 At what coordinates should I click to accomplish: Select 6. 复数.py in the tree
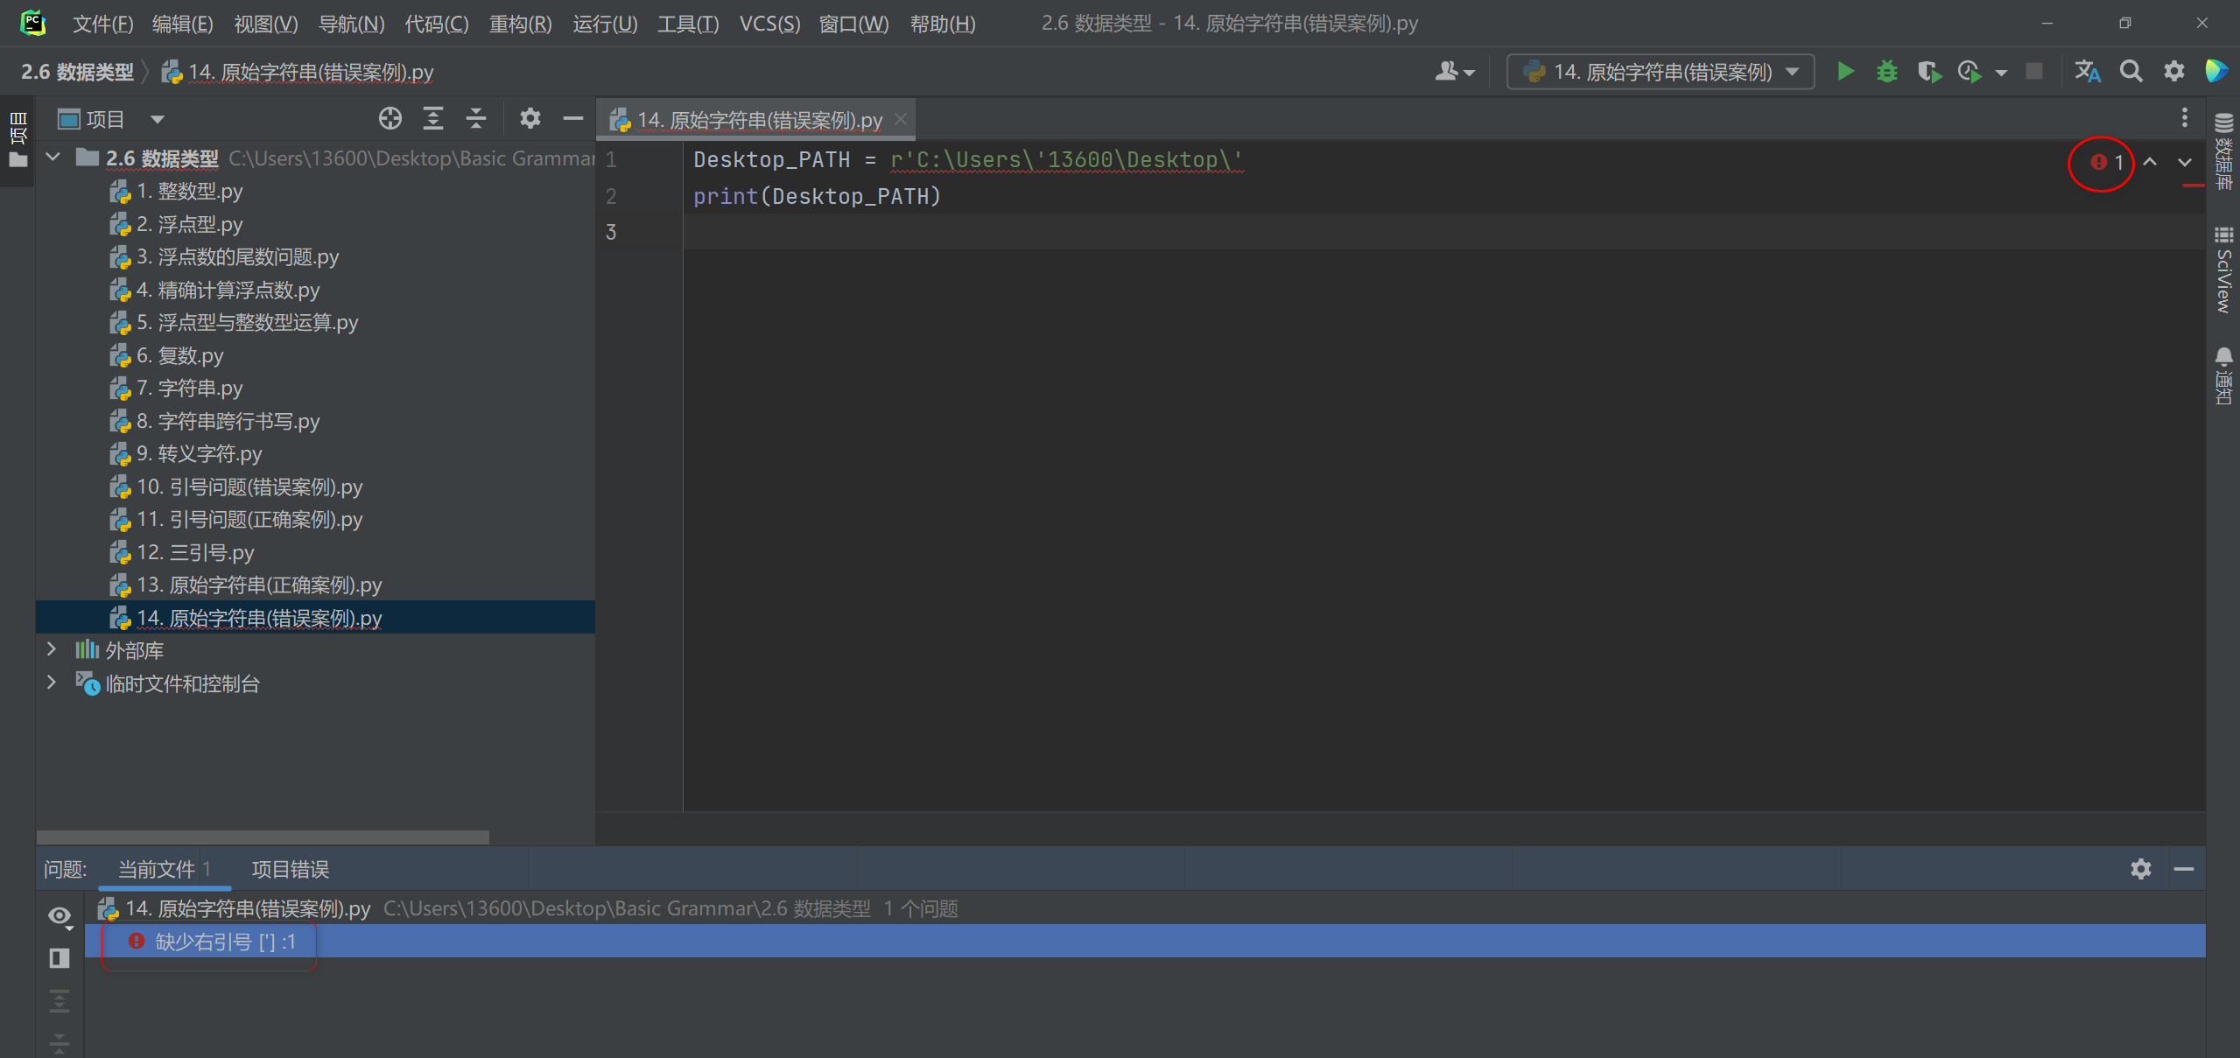tap(166, 355)
